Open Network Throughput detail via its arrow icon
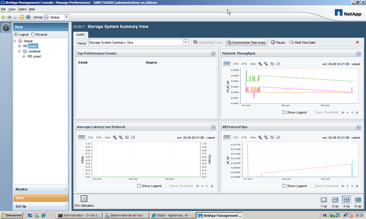This screenshot has height=219, width=366. tap(358, 53)
